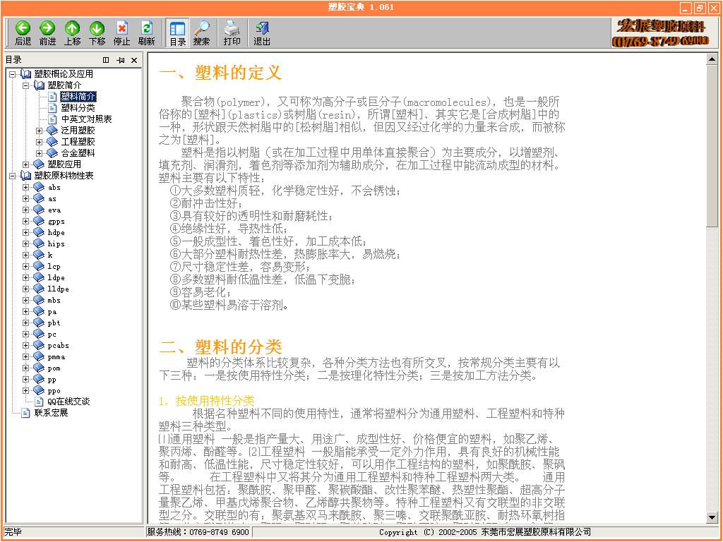723x542 pixels.
Task: Select the ppo tree item
Action: (54, 391)
